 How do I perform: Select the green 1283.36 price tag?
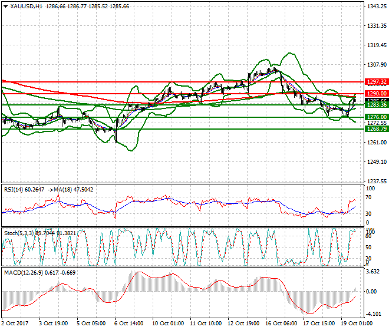tap(376, 105)
